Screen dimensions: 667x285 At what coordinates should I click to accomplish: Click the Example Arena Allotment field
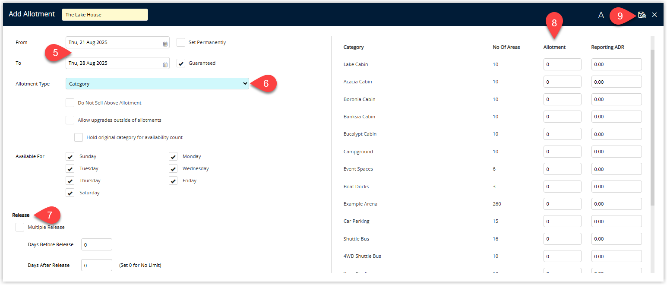click(x=562, y=204)
